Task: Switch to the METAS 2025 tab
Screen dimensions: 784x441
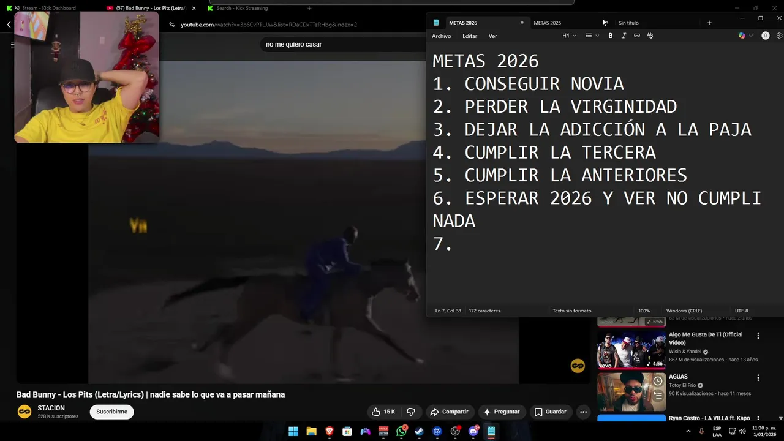Action: click(x=547, y=23)
